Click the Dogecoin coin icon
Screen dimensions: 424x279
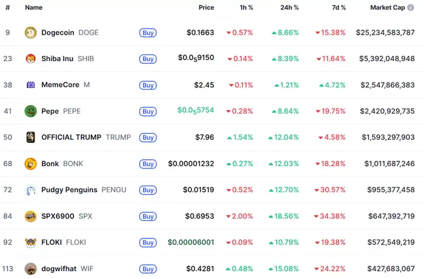point(30,33)
